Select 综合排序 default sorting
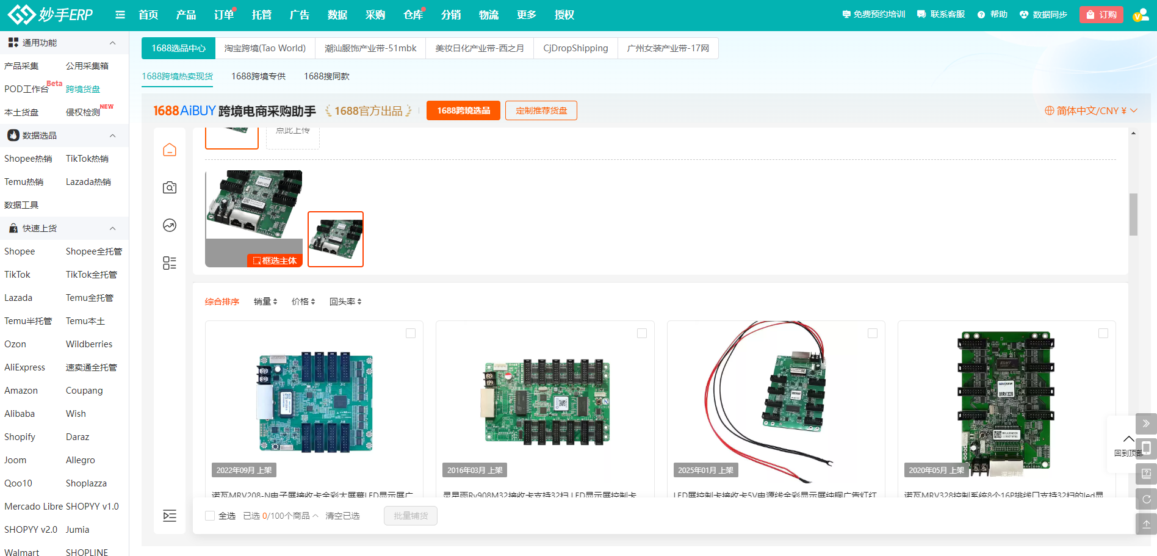The height and width of the screenshot is (556, 1157). 222,301
